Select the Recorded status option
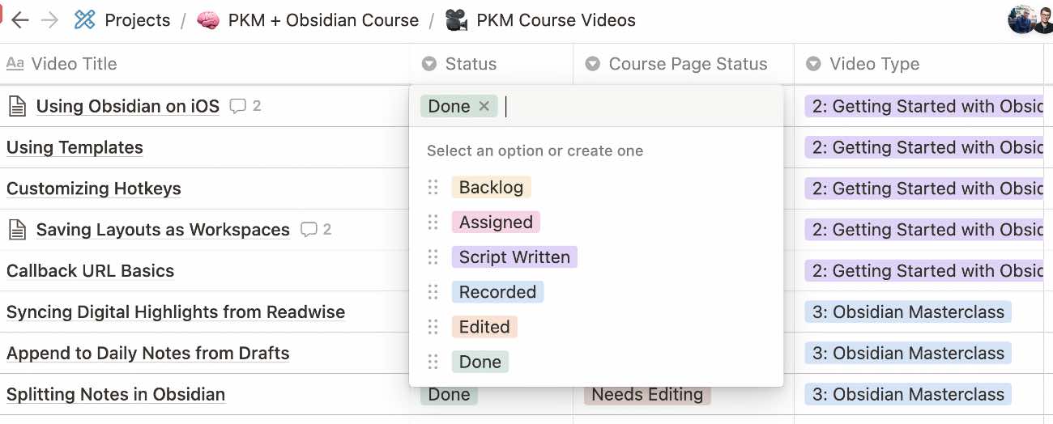The height and width of the screenshot is (424, 1053). coord(497,292)
